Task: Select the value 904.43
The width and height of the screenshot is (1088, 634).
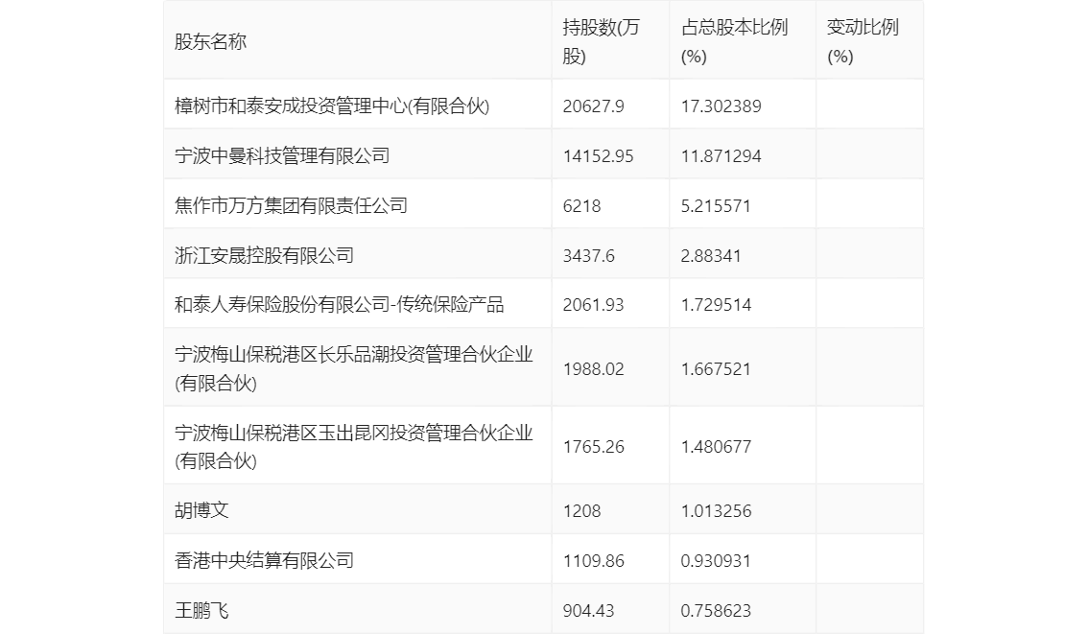Action: pos(588,611)
